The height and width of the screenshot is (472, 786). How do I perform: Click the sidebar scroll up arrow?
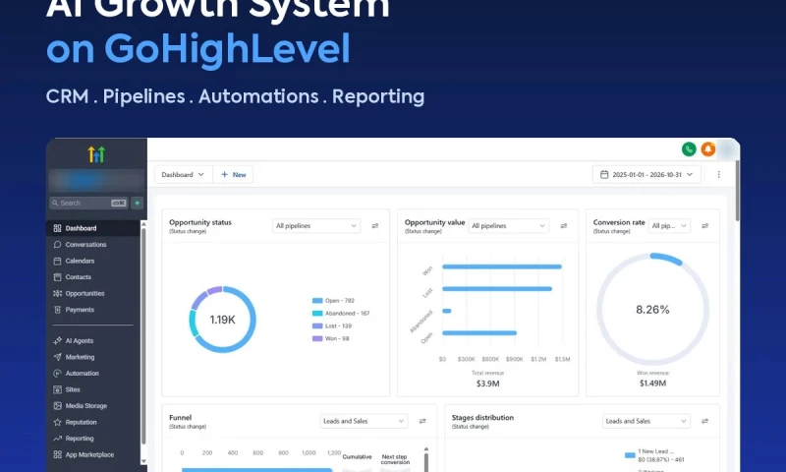pyautogui.click(x=143, y=224)
